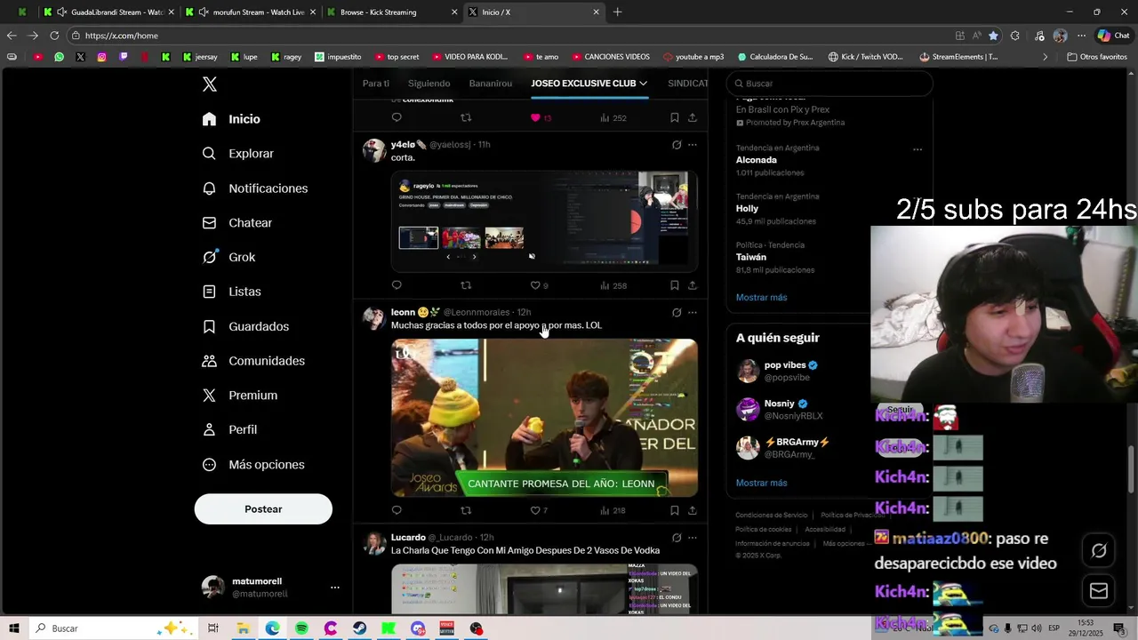Click the browser address bar

click(x=507, y=36)
